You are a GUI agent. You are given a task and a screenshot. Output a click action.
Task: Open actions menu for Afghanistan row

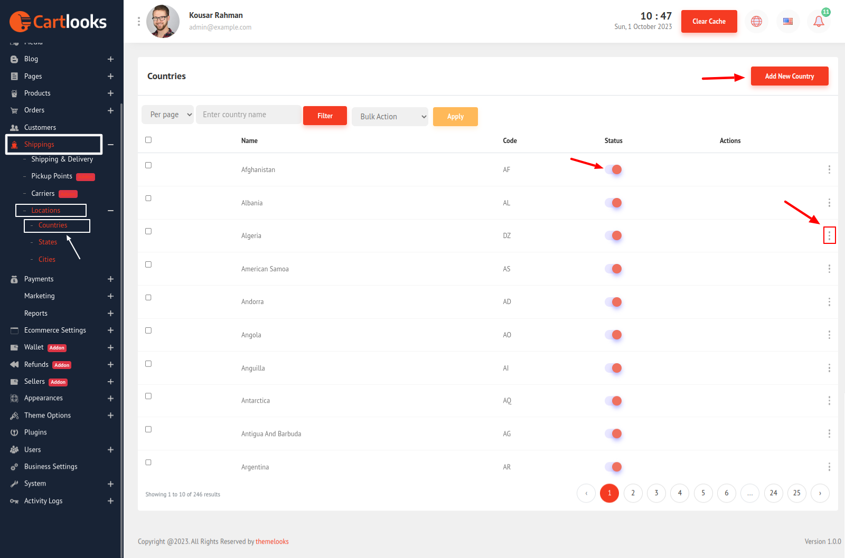click(x=829, y=169)
